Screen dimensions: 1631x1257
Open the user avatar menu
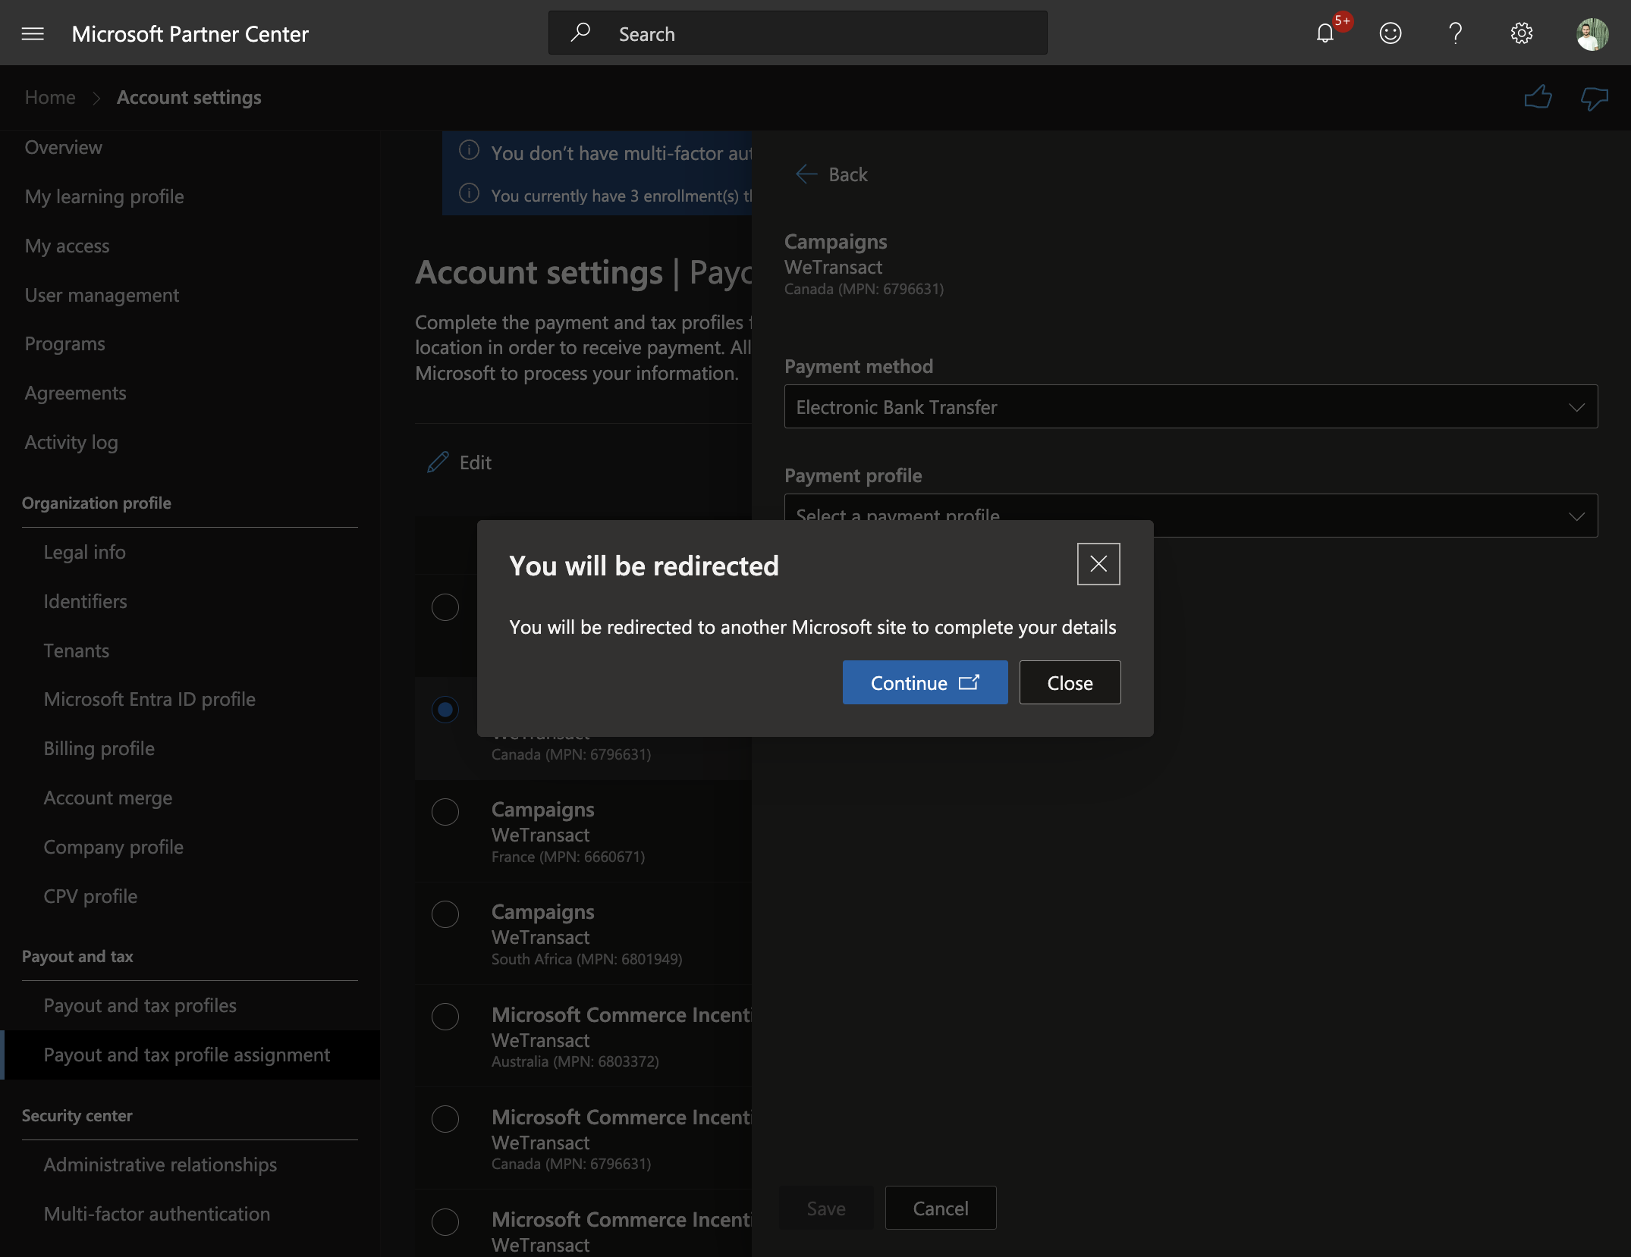(1592, 33)
